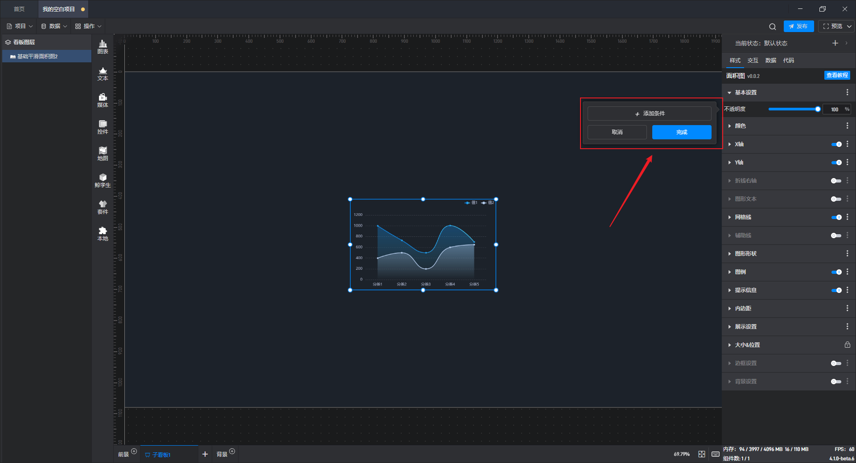
Task: Open 网格线 more options menu
Action: pyautogui.click(x=848, y=217)
